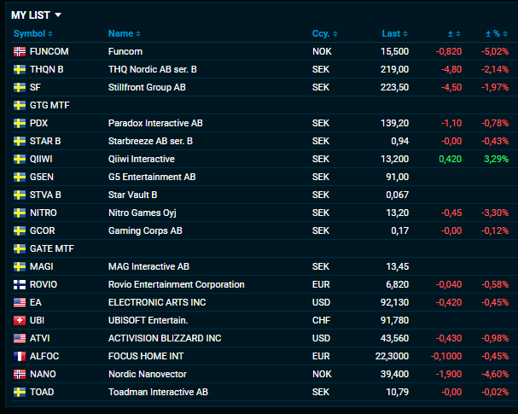Open Paradox Interactive AB name
The height and width of the screenshot is (414, 518).
coord(155,123)
